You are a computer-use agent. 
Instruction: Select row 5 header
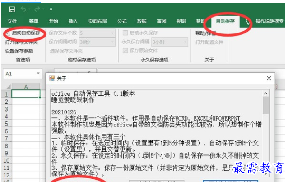[6, 124]
